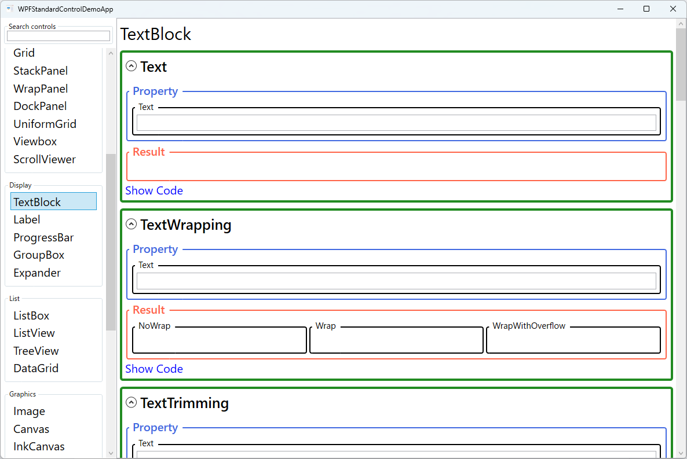
Task: Click the Search controls input field
Action: pos(59,36)
